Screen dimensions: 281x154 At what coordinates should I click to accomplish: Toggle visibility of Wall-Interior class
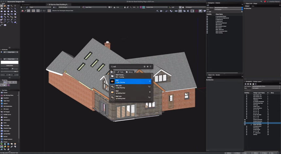[207, 28]
